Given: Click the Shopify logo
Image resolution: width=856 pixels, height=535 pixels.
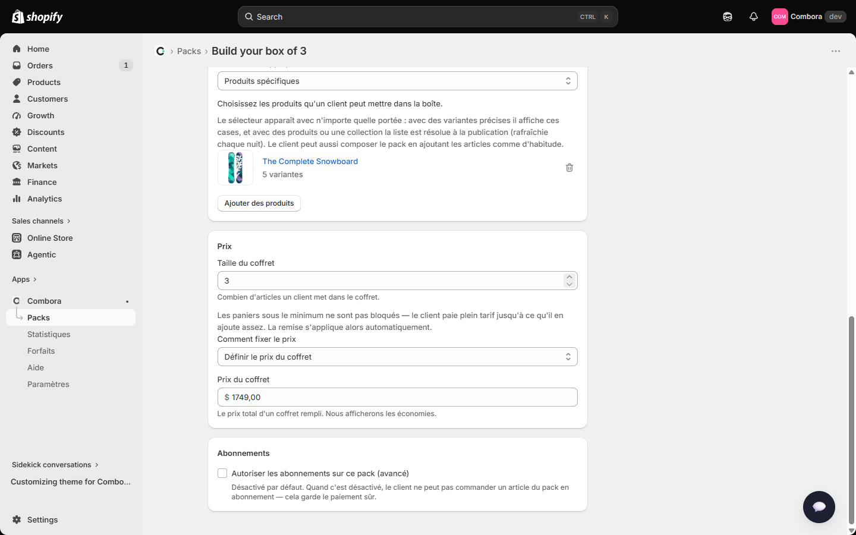Looking at the screenshot, I should click(37, 17).
